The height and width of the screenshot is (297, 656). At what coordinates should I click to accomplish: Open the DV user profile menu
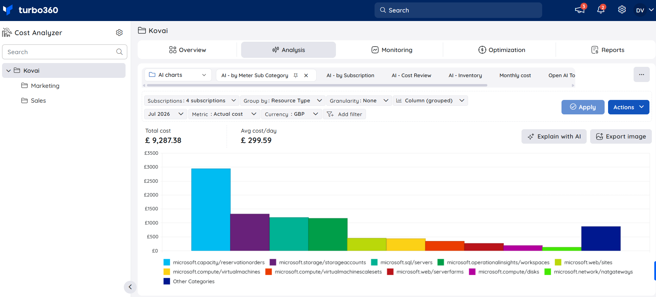644,10
